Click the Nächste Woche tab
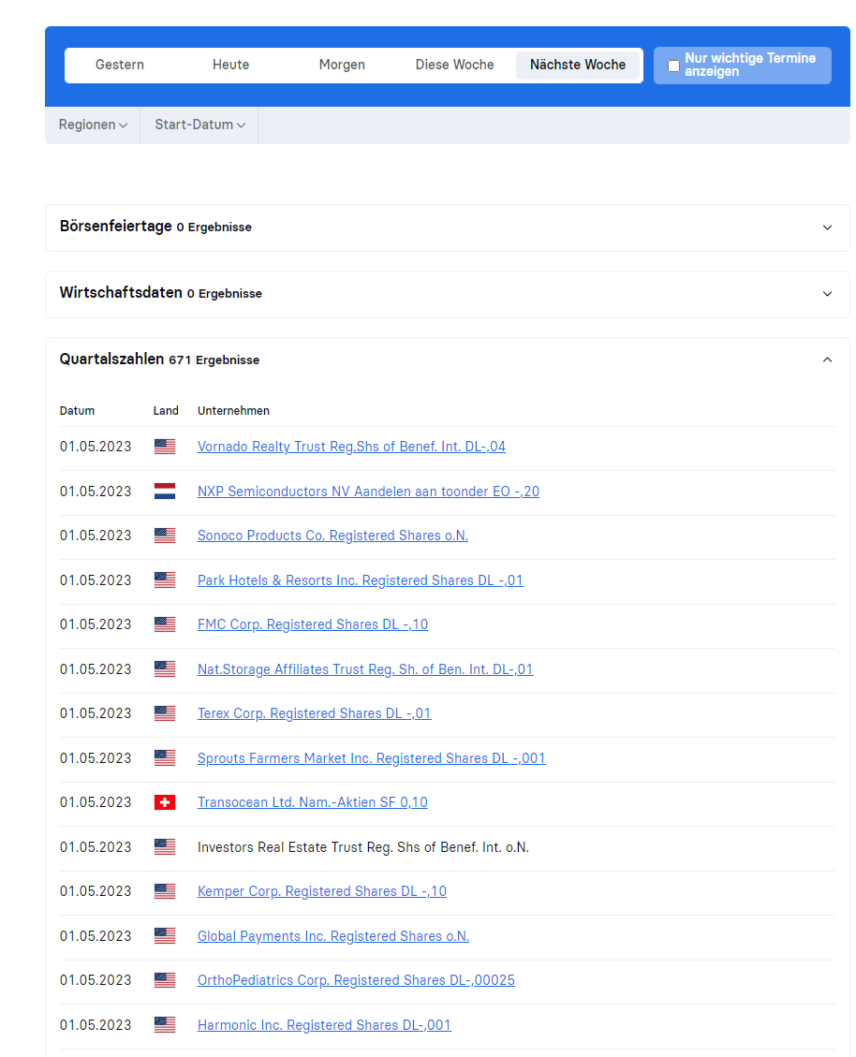This screenshot has width=856, height=1057. (x=578, y=65)
